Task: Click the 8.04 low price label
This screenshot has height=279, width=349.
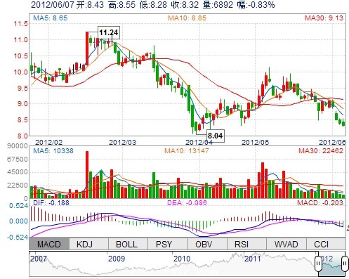Action: point(215,136)
